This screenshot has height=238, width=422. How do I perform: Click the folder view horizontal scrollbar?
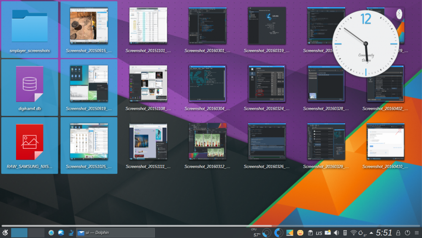[137, 226]
